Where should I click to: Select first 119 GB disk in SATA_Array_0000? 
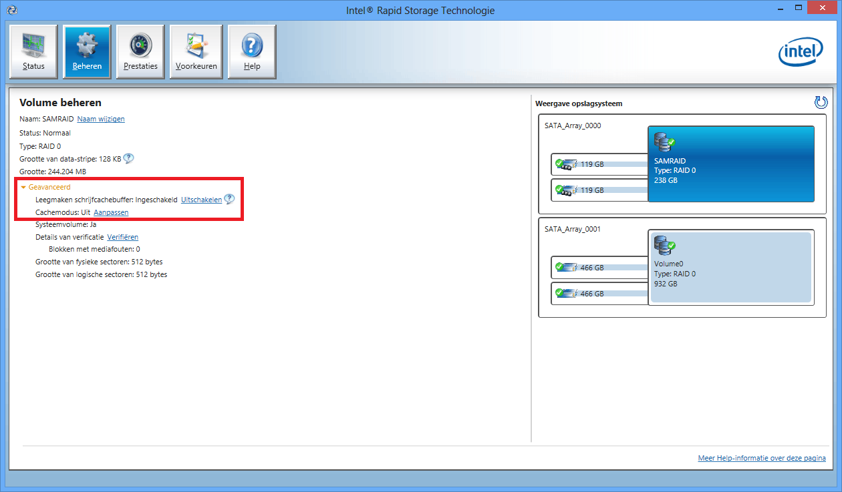(599, 164)
